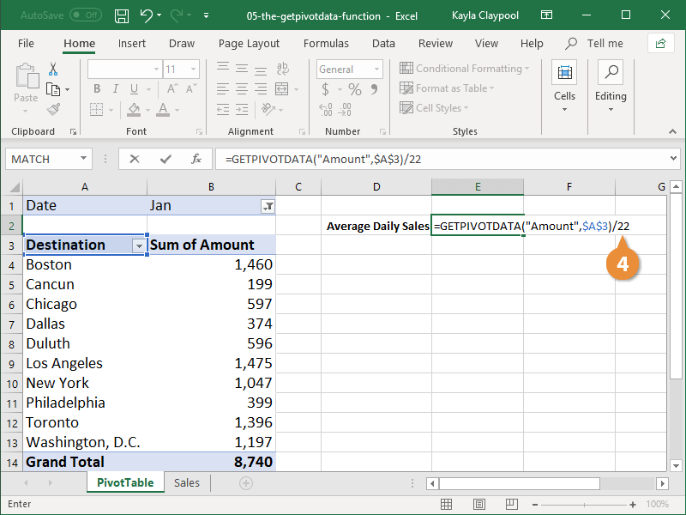
Task: Click Increase Decimal icon
Action: 326,110
